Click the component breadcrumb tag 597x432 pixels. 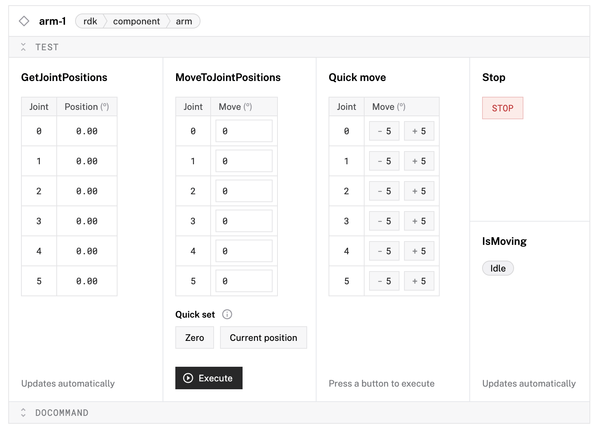[136, 21]
